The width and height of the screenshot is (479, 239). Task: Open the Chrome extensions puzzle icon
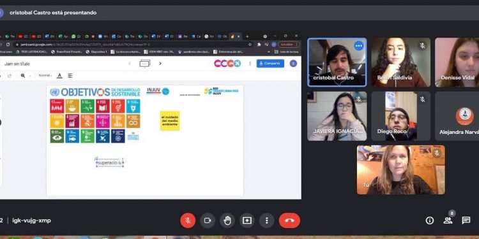(259, 45)
